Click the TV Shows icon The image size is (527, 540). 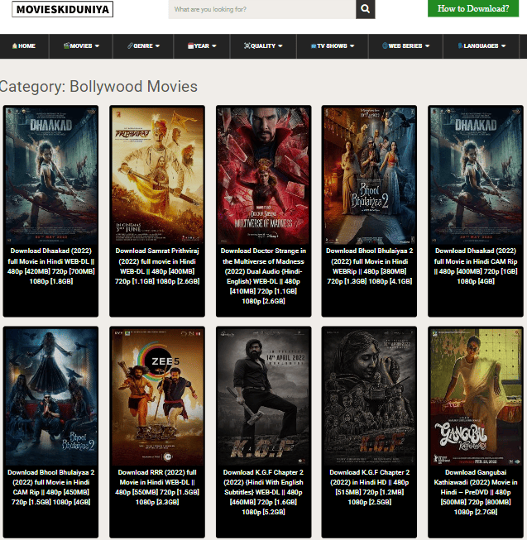(314, 45)
